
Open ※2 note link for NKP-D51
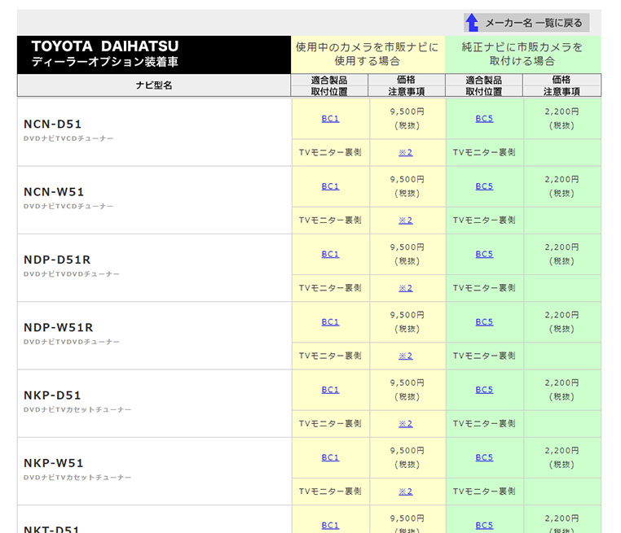coord(406,424)
